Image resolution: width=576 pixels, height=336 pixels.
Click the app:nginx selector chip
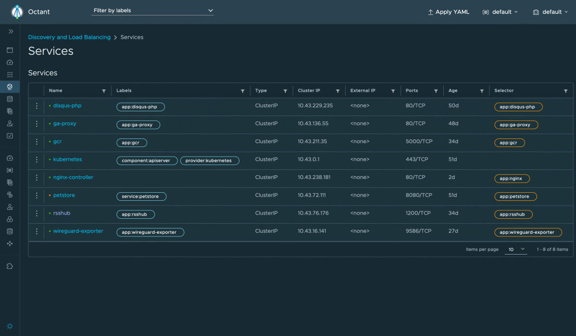click(512, 178)
